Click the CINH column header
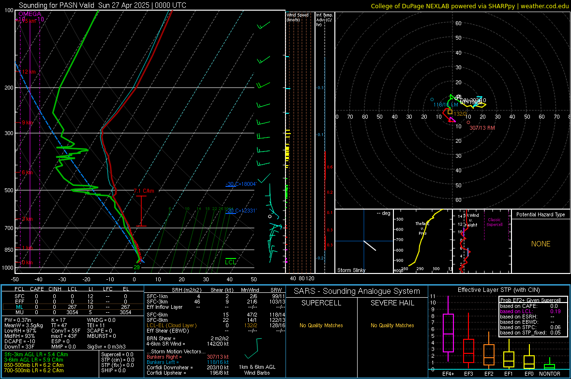Screen dimensions: 571x379 (x=55, y=289)
